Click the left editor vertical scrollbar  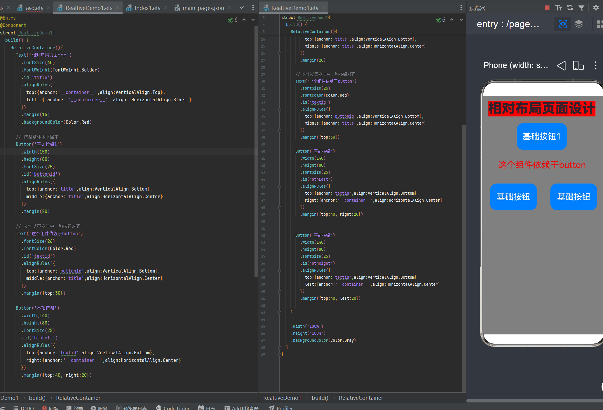(x=256, y=151)
